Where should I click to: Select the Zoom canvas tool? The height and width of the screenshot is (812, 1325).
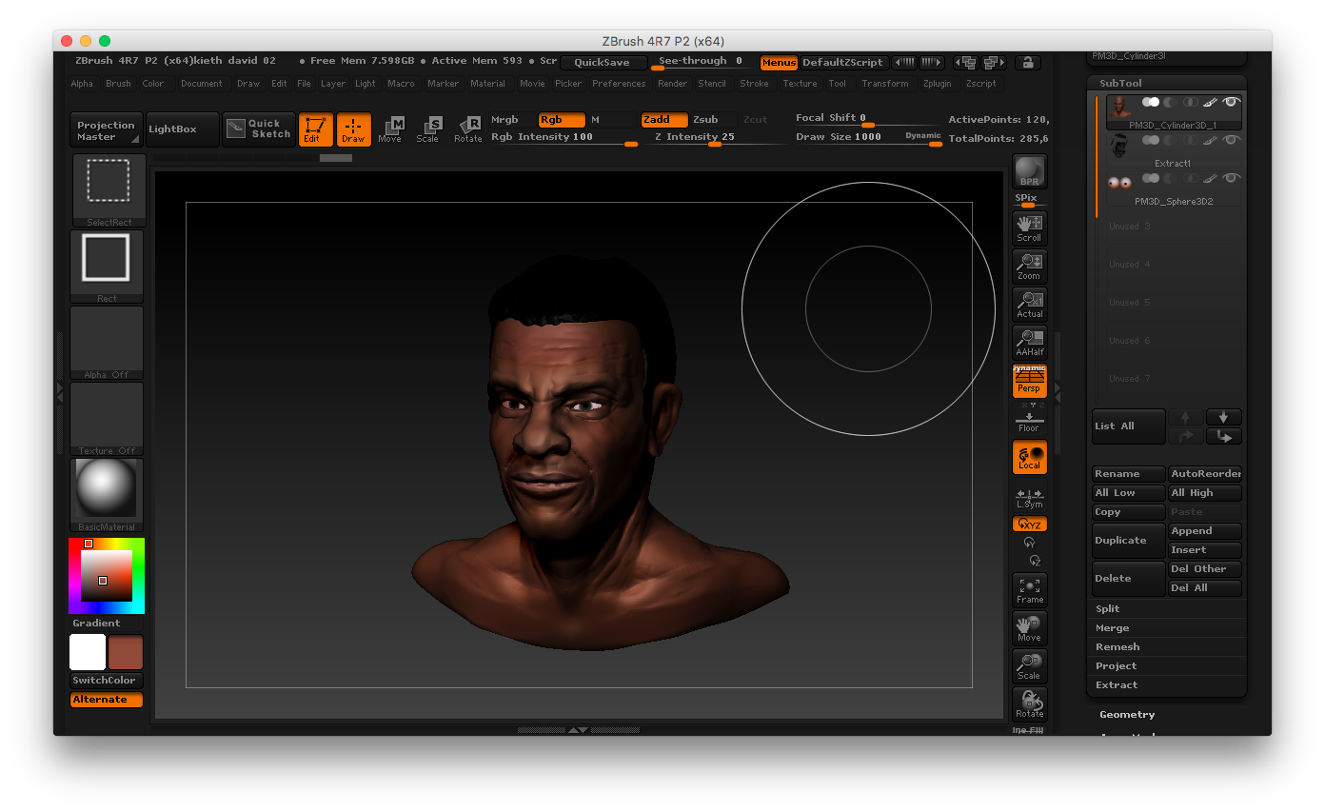[x=1029, y=266]
